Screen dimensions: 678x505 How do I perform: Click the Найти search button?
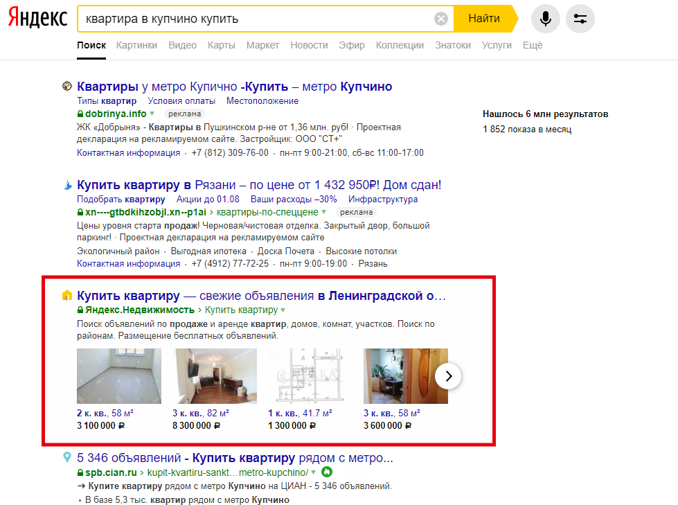pyautogui.click(x=485, y=19)
